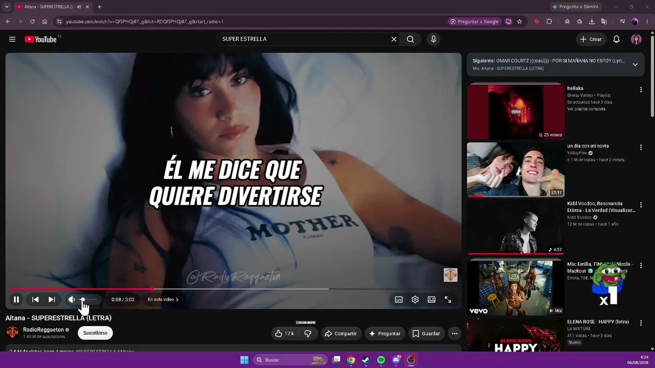Open the player settings gear
This screenshot has height=368, width=655.
click(x=415, y=300)
